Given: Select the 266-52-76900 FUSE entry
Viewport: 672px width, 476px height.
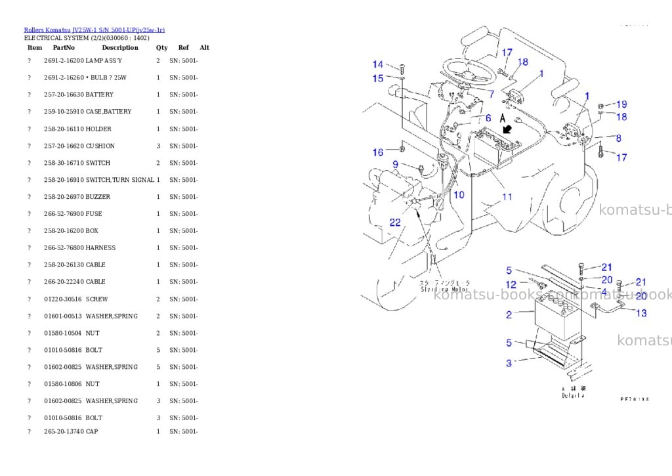Looking at the screenshot, I should tap(112, 213).
